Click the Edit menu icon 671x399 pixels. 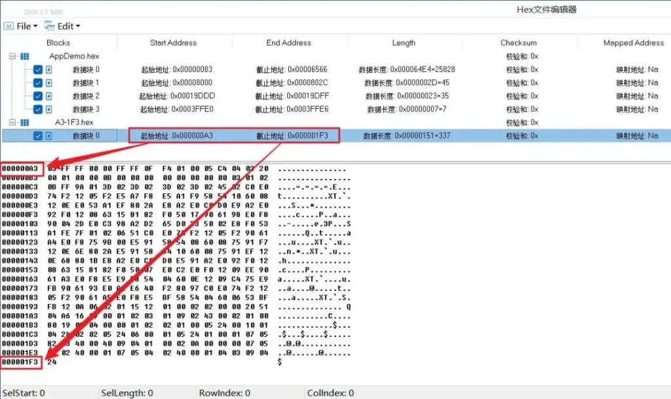click(48, 26)
